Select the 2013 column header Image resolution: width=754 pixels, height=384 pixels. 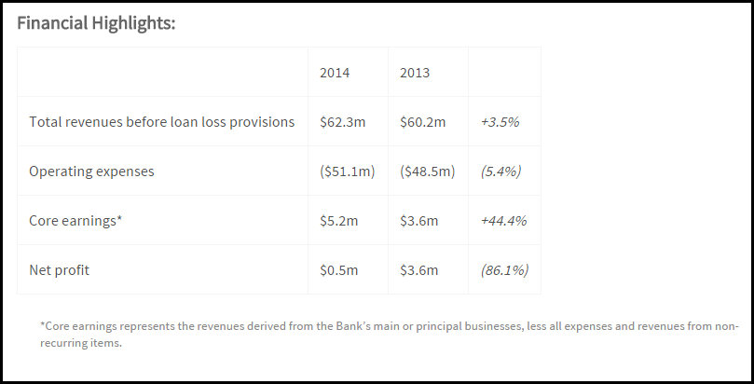415,73
